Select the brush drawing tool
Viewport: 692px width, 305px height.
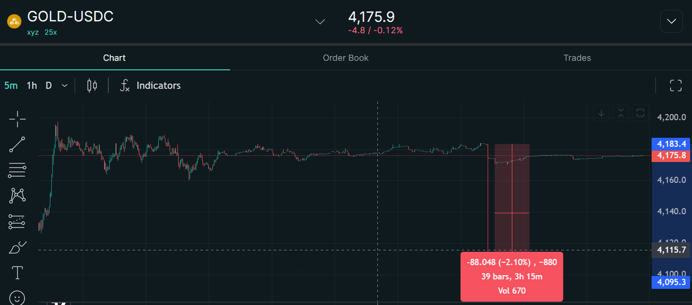[17, 247]
